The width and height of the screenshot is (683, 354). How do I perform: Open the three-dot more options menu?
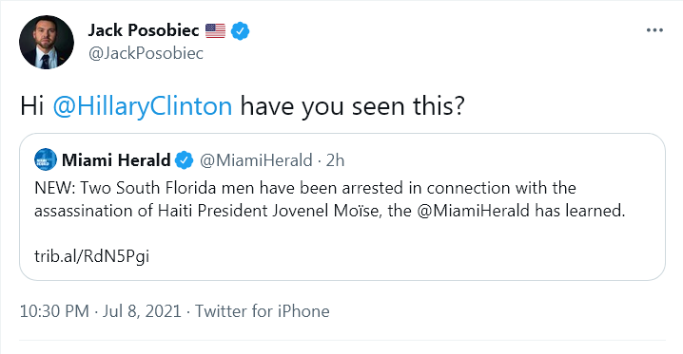[654, 30]
